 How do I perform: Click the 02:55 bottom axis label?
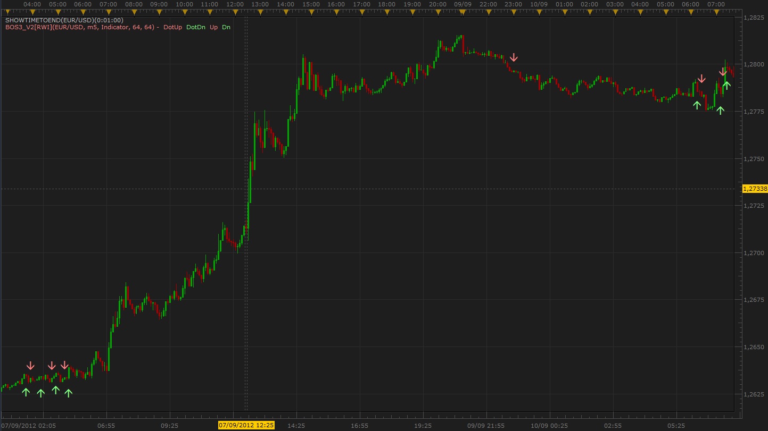pyautogui.click(x=613, y=426)
